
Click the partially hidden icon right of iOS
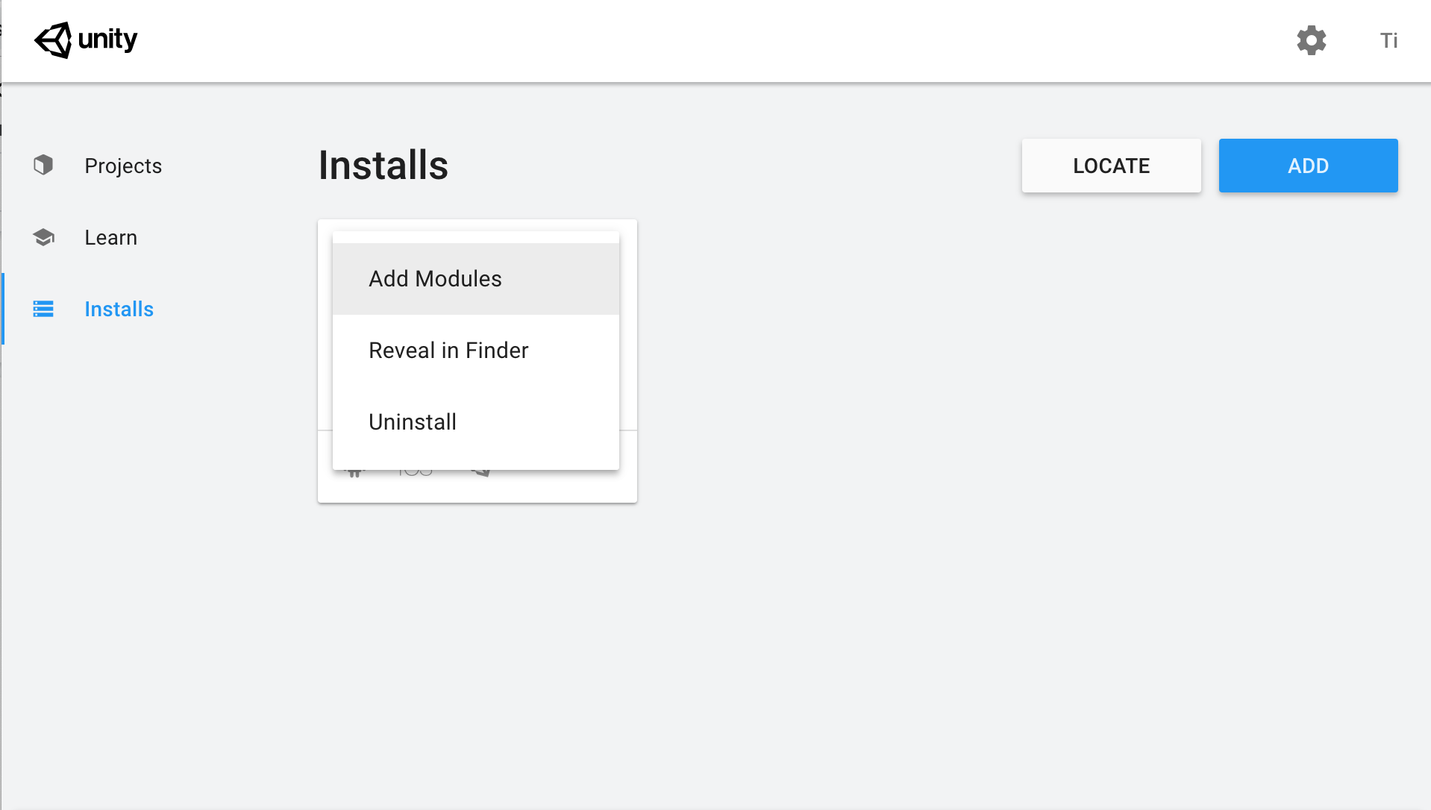click(481, 472)
